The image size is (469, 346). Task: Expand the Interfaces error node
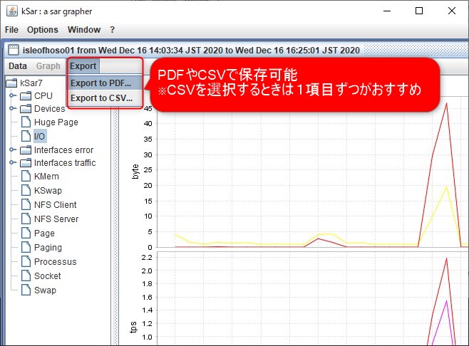[x=12, y=150]
